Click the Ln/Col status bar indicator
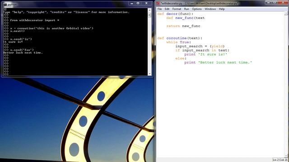Image resolution: width=289 pixels, height=162 pixels. (280, 160)
